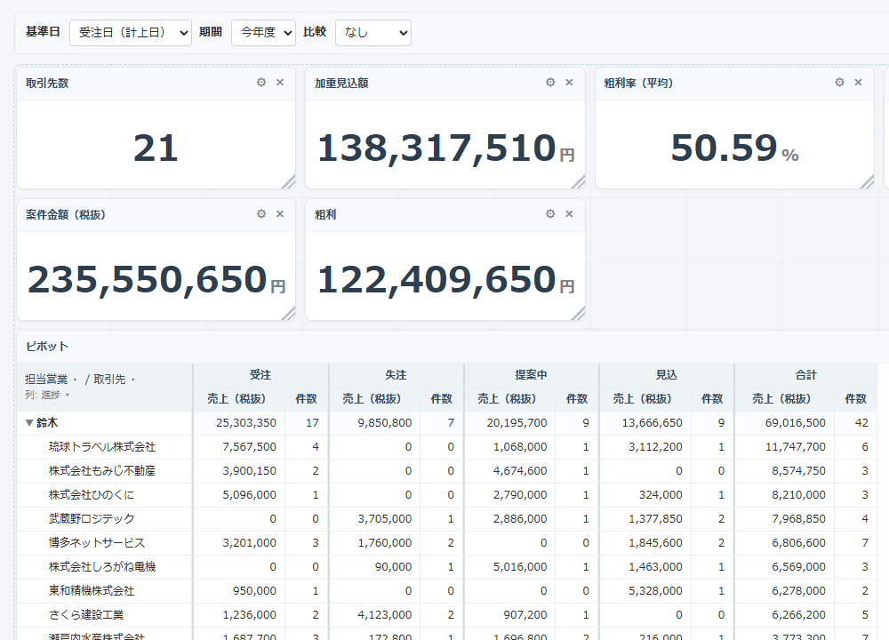The image size is (889, 640).
Task: Click resize handle of 加重見込額 card
Action: [578, 181]
